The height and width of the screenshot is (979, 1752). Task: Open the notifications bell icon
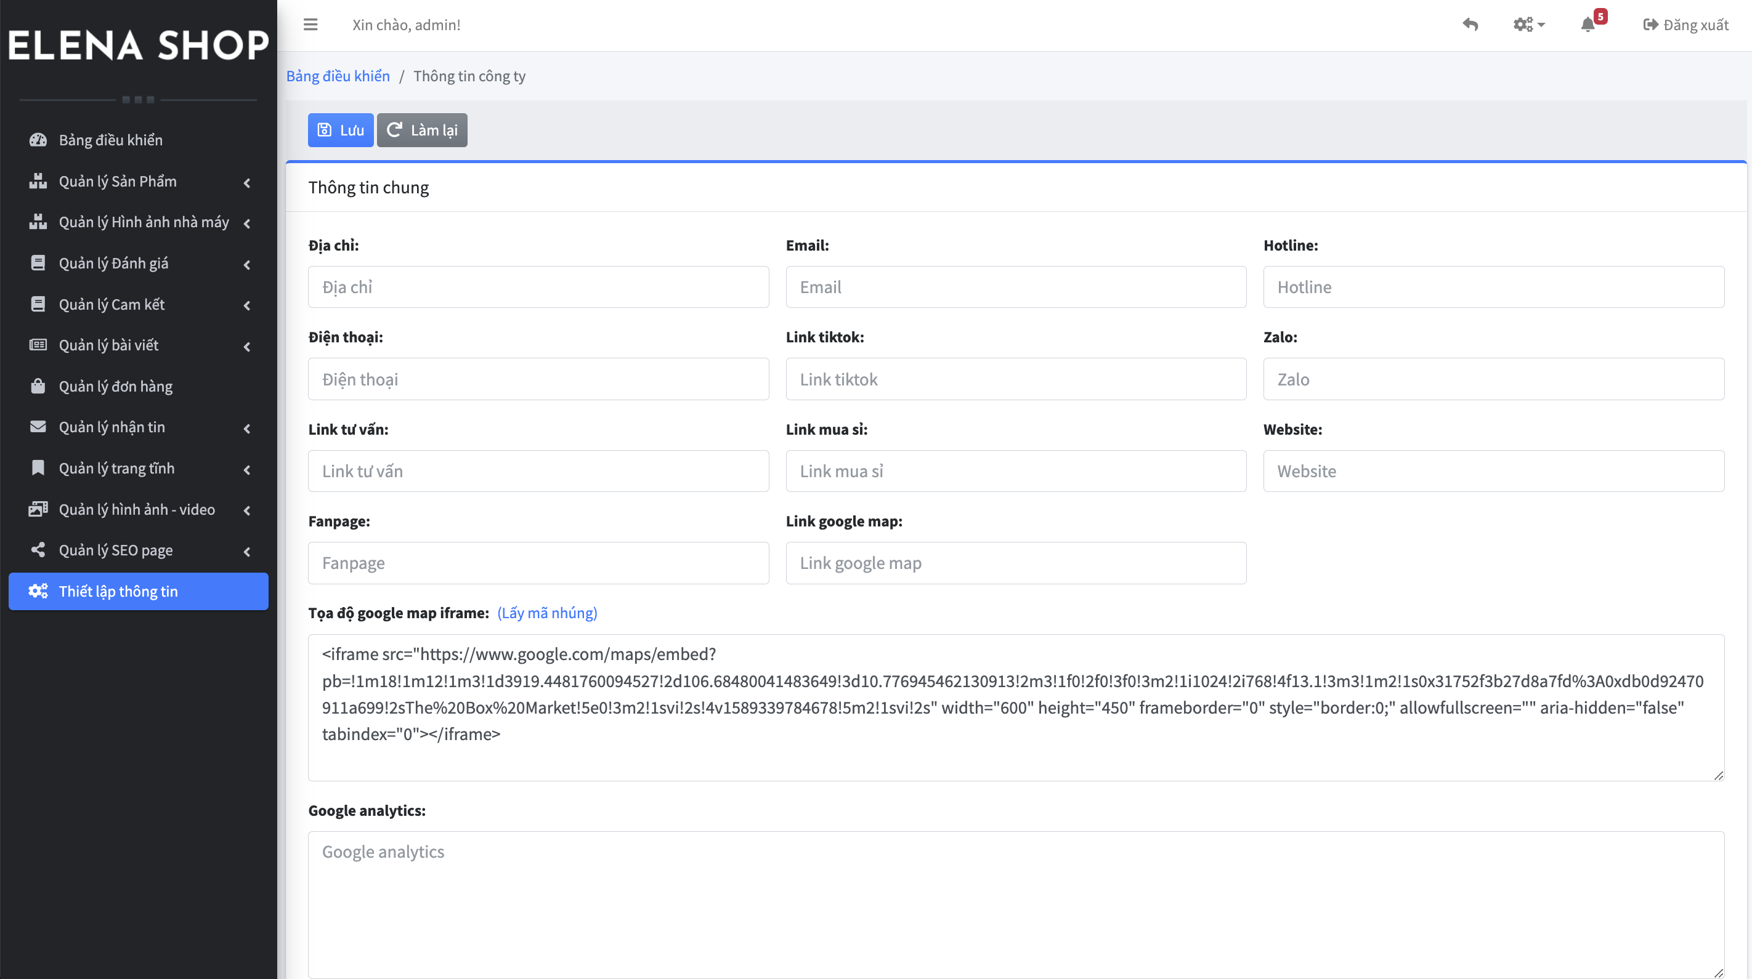pyautogui.click(x=1588, y=25)
